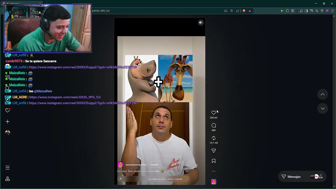Click the 208 mil likes count
The width and height of the screenshot is (336, 189).
(x=214, y=118)
